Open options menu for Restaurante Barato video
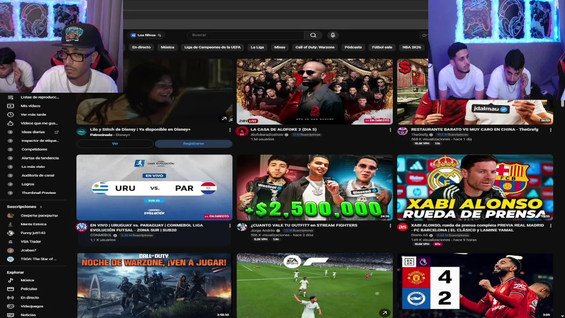The image size is (565, 318). click(x=550, y=130)
